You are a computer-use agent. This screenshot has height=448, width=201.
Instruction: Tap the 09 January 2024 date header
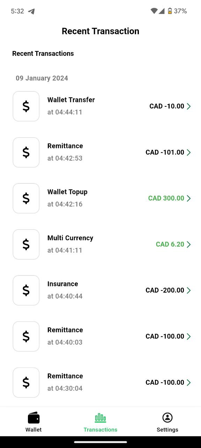[x=41, y=78]
